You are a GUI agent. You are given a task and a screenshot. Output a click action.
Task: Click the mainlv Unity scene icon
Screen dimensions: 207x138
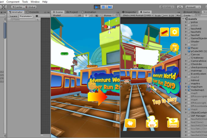pyautogui.click(x=186, y=19)
